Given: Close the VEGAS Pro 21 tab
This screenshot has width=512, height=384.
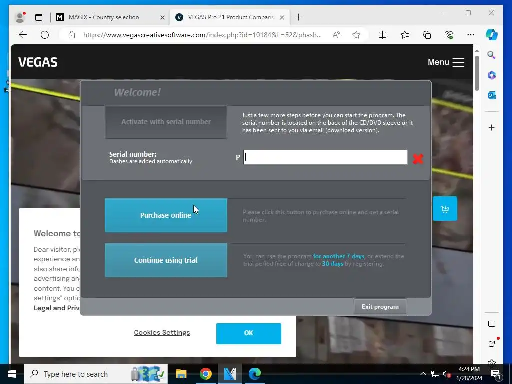Looking at the screenshot, I should [282, 17].
